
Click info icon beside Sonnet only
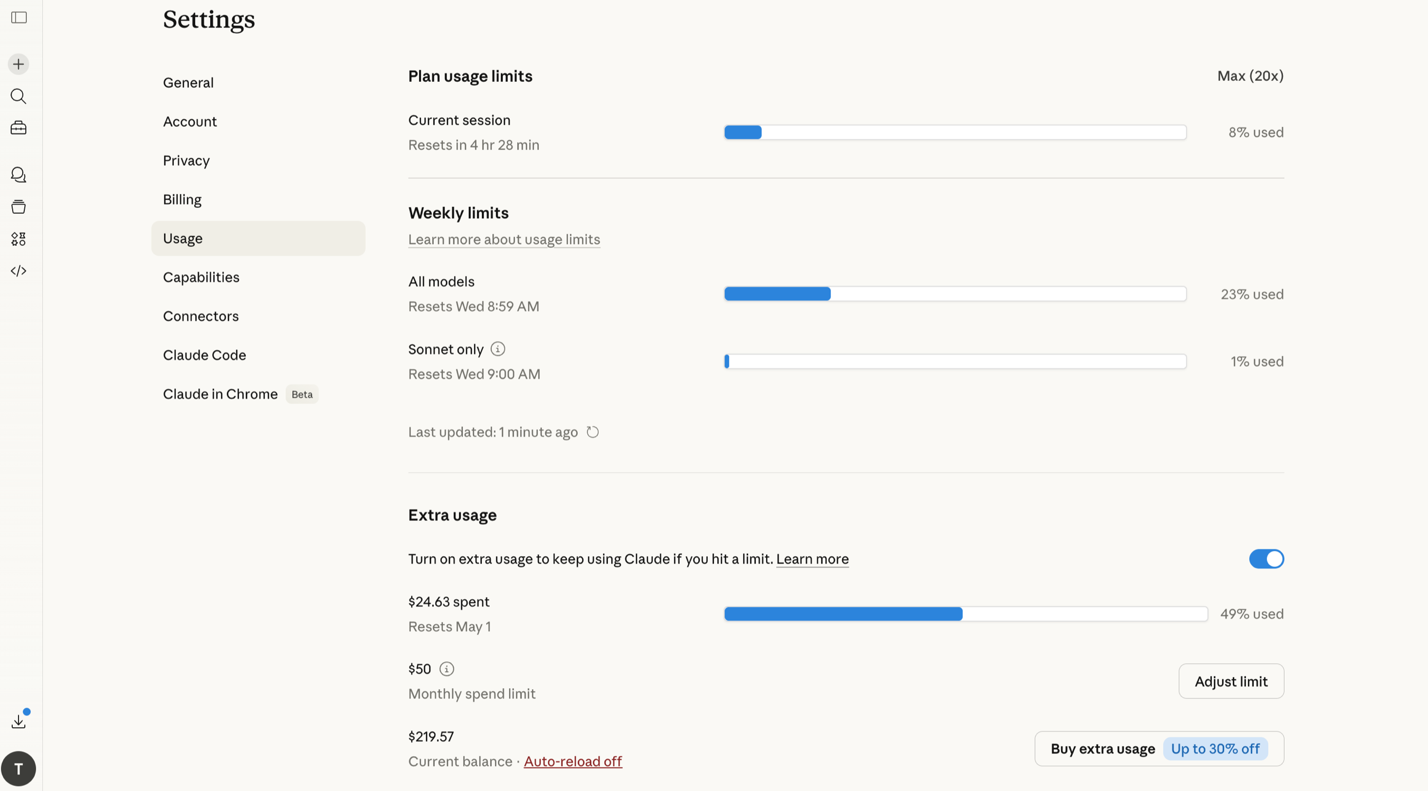(498, 349)
